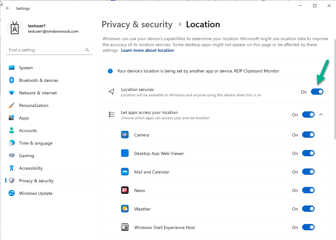Select Windows Update in sidebar
336x240 pixels.
tap(49, 193)
